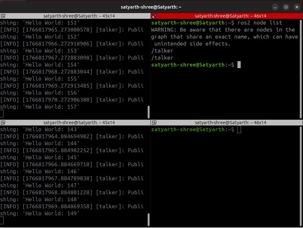Select the red active pane title bar 46x14
303x228 pixels.
click(227, 16)
